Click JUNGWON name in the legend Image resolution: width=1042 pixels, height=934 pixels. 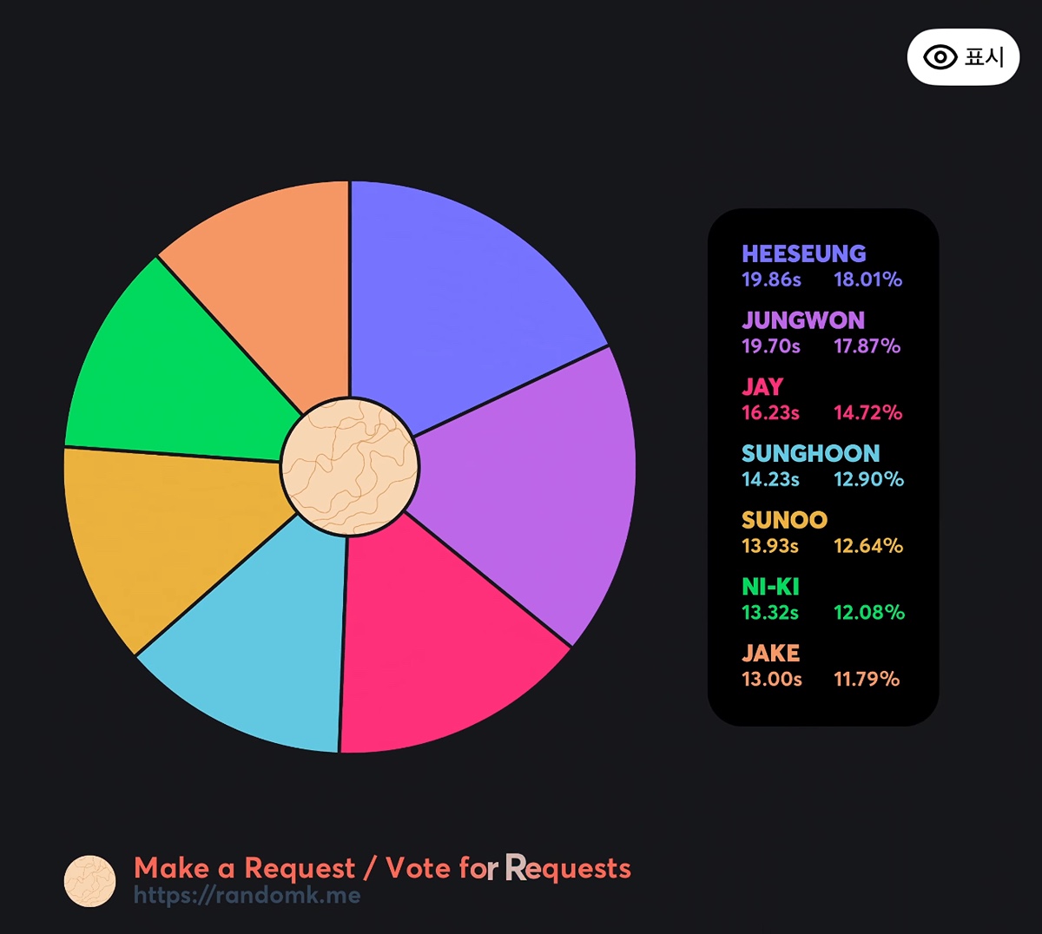pyautogui.click(x=803, y=320)
